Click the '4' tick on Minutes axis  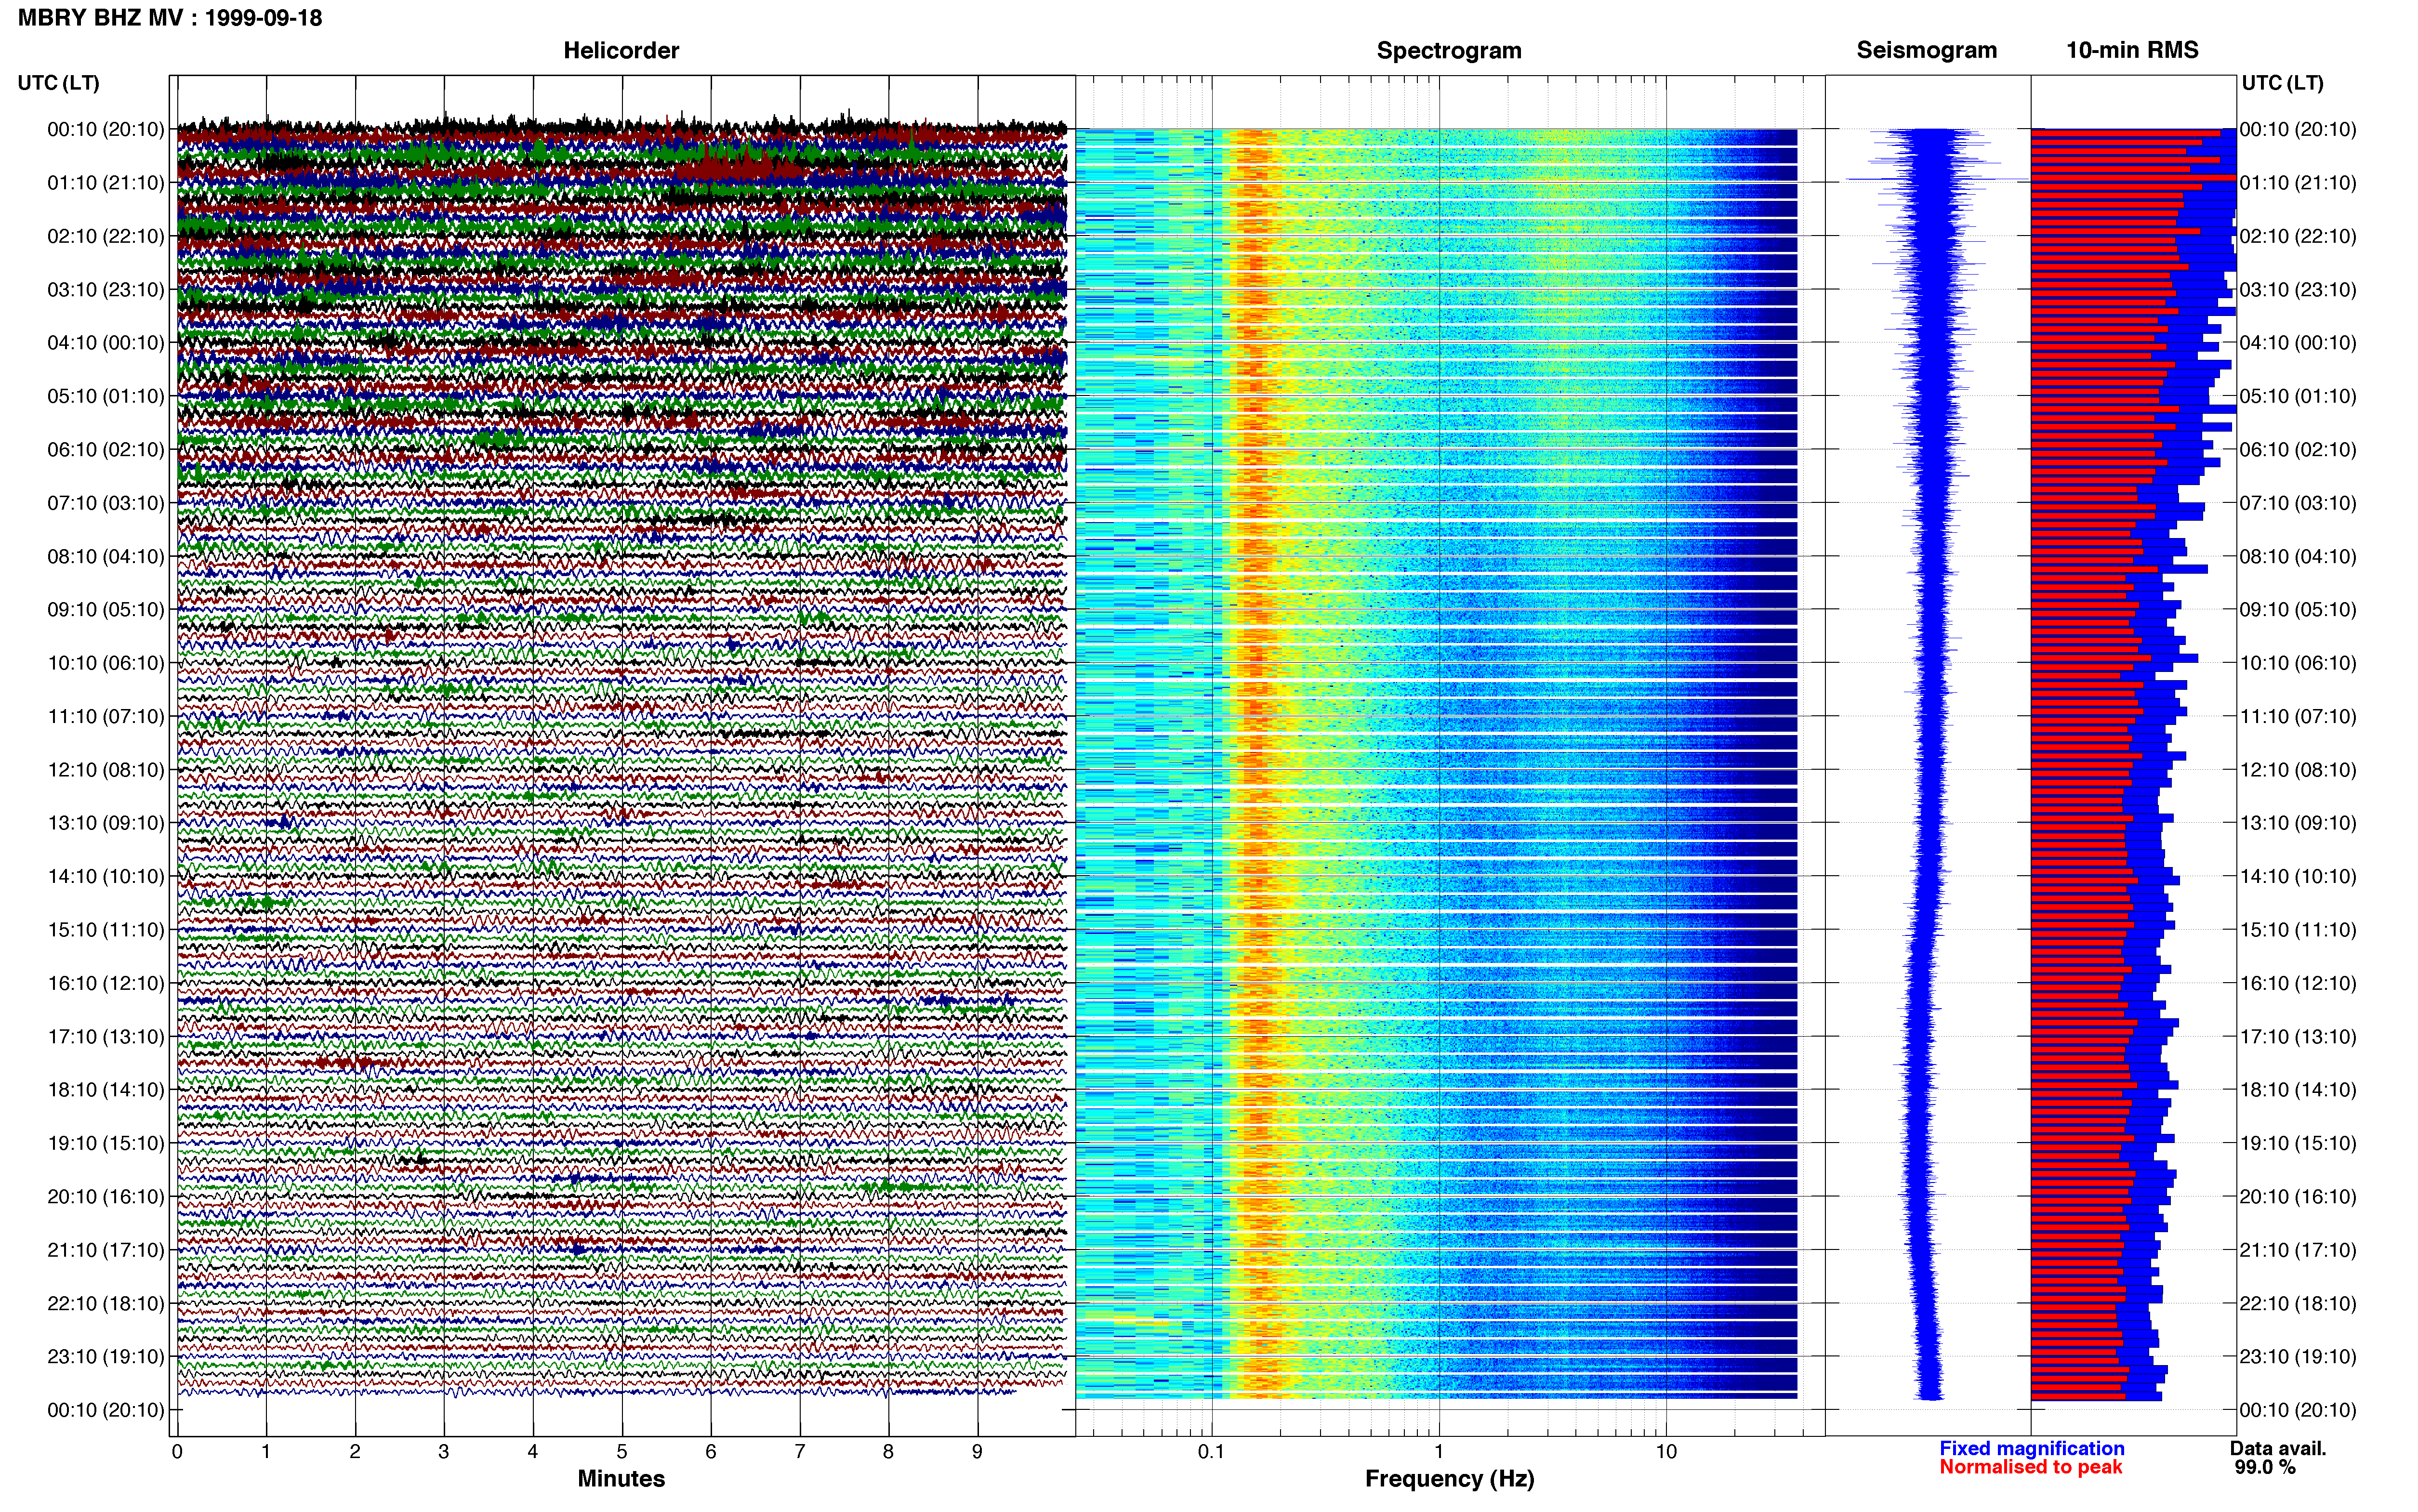point(533,1452)
